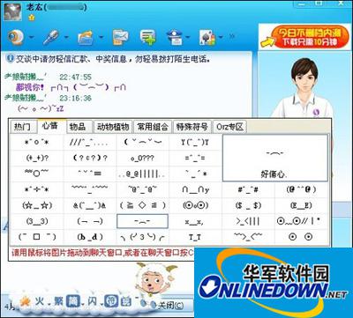Switch to the 物品 tab

(x=79, y=127)
